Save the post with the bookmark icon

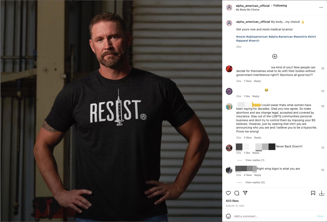[x=313, y=193]
